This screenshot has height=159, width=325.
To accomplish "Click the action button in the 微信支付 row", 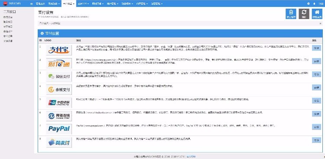I will [316, 74].
